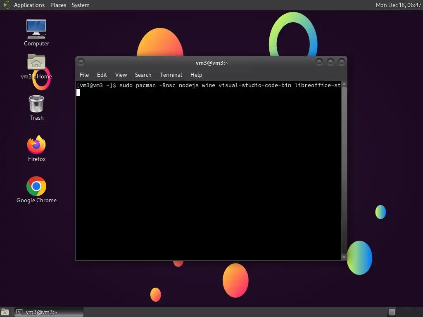Click the terminal window menu button at top-left of title bar

81,62
